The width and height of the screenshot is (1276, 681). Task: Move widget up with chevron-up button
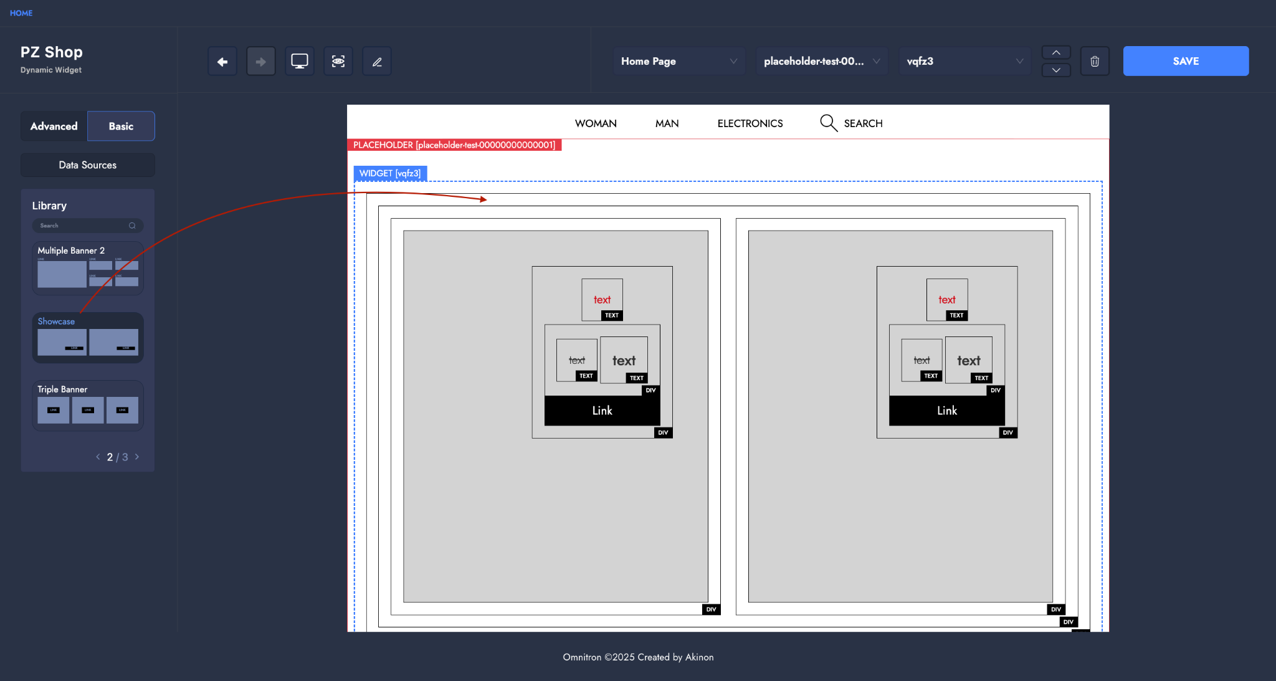tap(1056, 53)
